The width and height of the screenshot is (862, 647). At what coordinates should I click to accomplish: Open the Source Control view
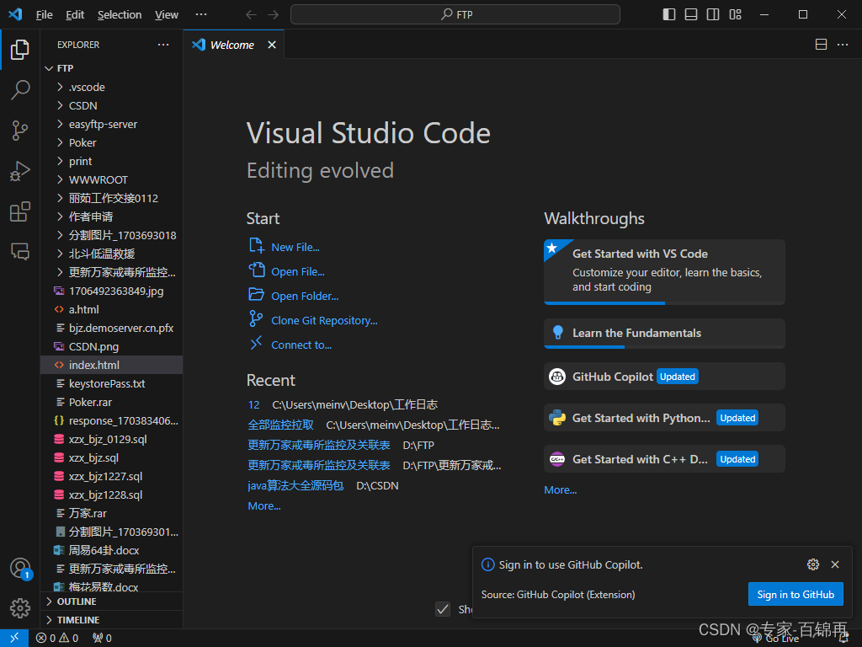[x=20, y=131]
